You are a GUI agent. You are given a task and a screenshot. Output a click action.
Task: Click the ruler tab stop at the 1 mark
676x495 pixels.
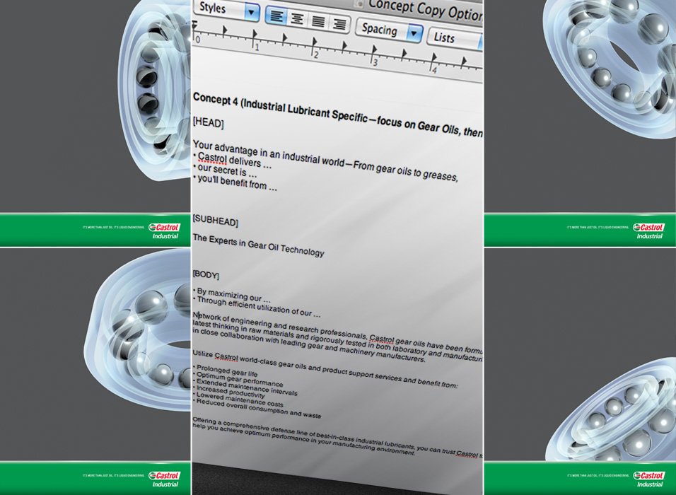(x=255, y=33)
